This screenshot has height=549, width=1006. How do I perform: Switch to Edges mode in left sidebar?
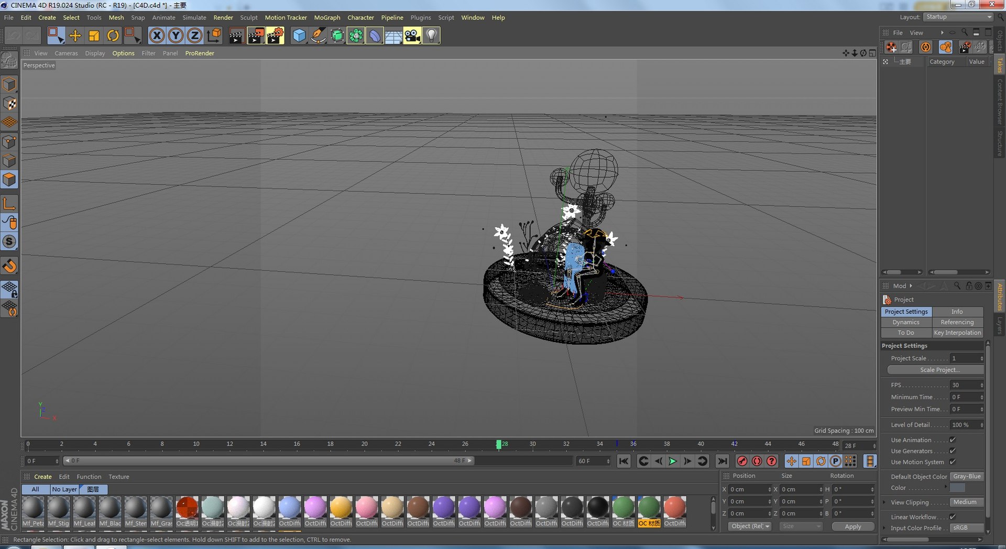9,160
